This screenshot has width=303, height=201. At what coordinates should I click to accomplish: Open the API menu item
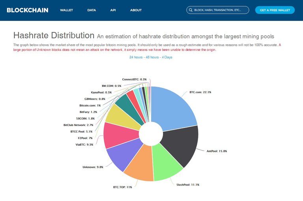tap(113, 10)
